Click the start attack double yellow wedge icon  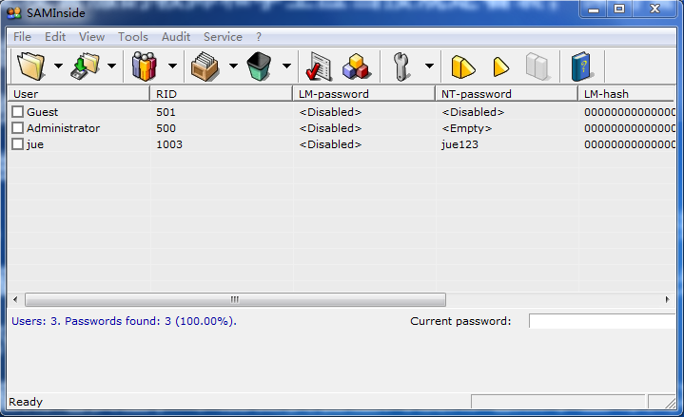pyautogui.click(x=463, y=66)
